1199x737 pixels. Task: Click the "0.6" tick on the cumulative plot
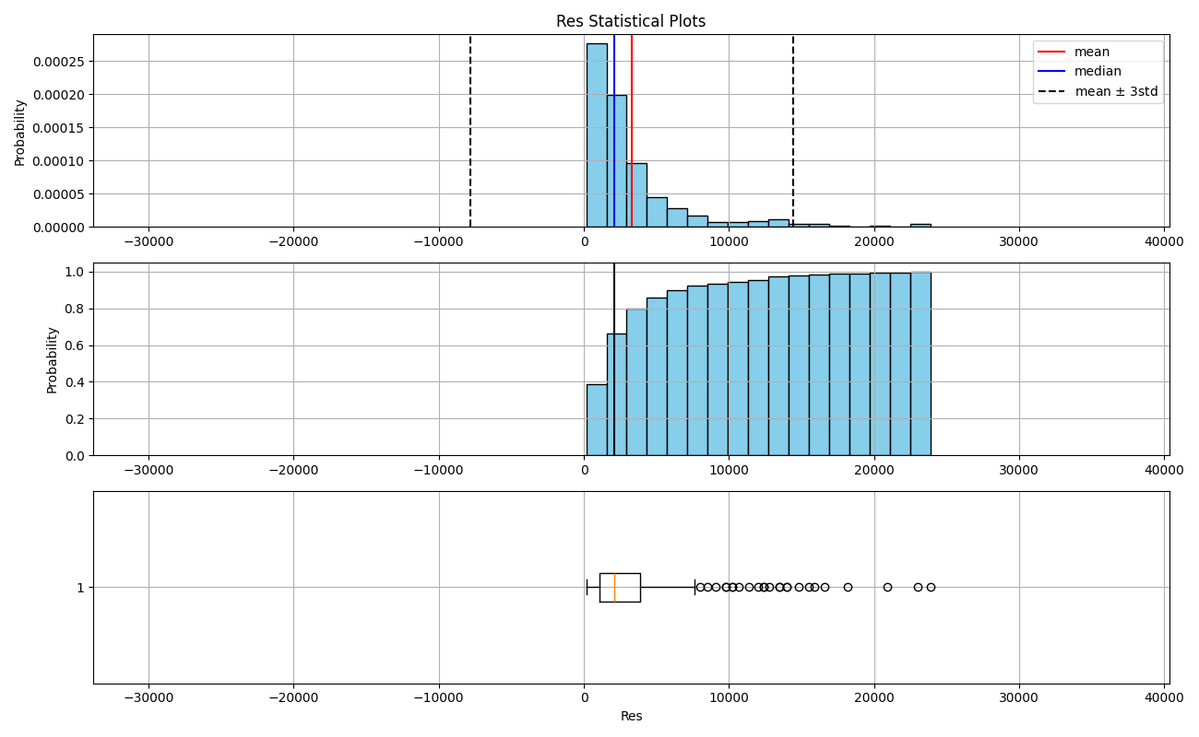[76, 345]
